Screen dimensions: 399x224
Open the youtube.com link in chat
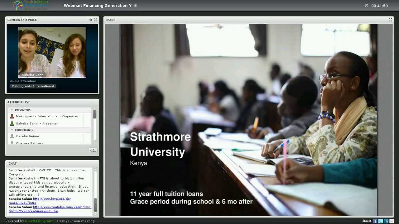pos(50,209)
